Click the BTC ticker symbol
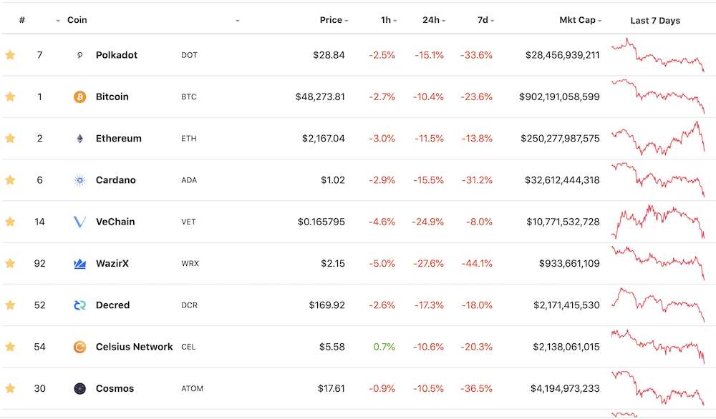Image resolution: width=716 pixels, height=419 pixels. (x=188, y=97)
